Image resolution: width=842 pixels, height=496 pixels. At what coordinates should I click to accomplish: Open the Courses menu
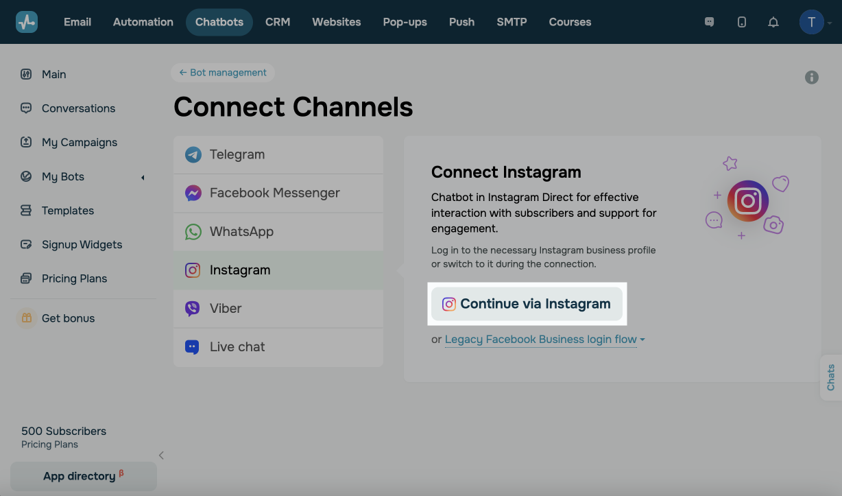[x=570, y=22]
